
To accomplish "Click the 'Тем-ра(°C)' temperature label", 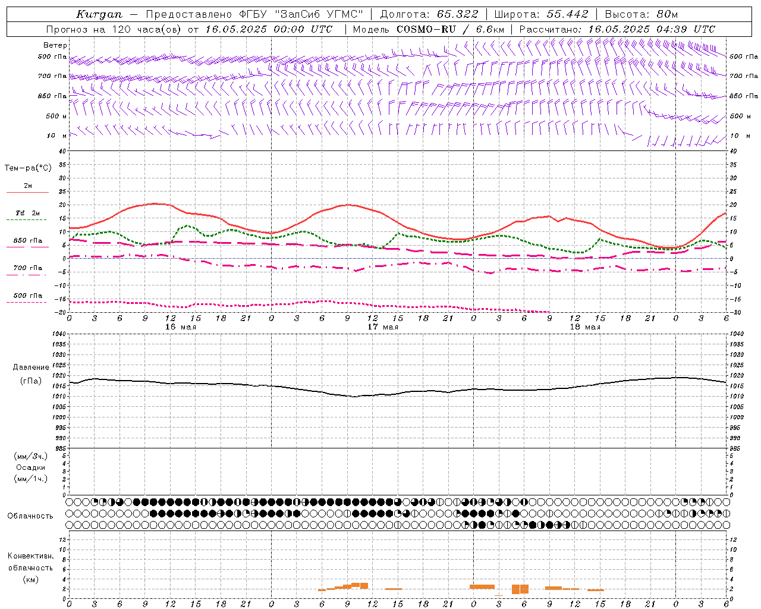I will [28, 168].
